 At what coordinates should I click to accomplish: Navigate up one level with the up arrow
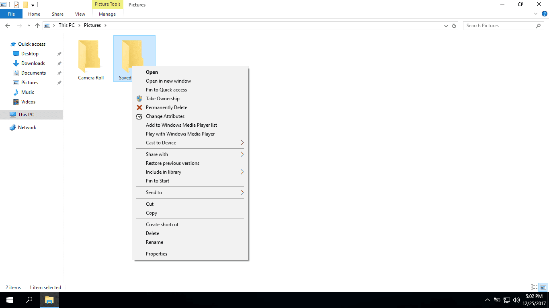click(x=37, y=25)
